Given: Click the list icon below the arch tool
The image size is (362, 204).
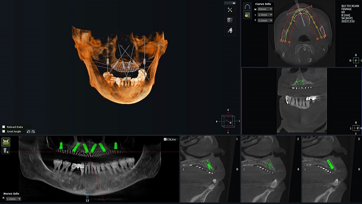Looking at the screenshot, I should click(x=248, y=15).
